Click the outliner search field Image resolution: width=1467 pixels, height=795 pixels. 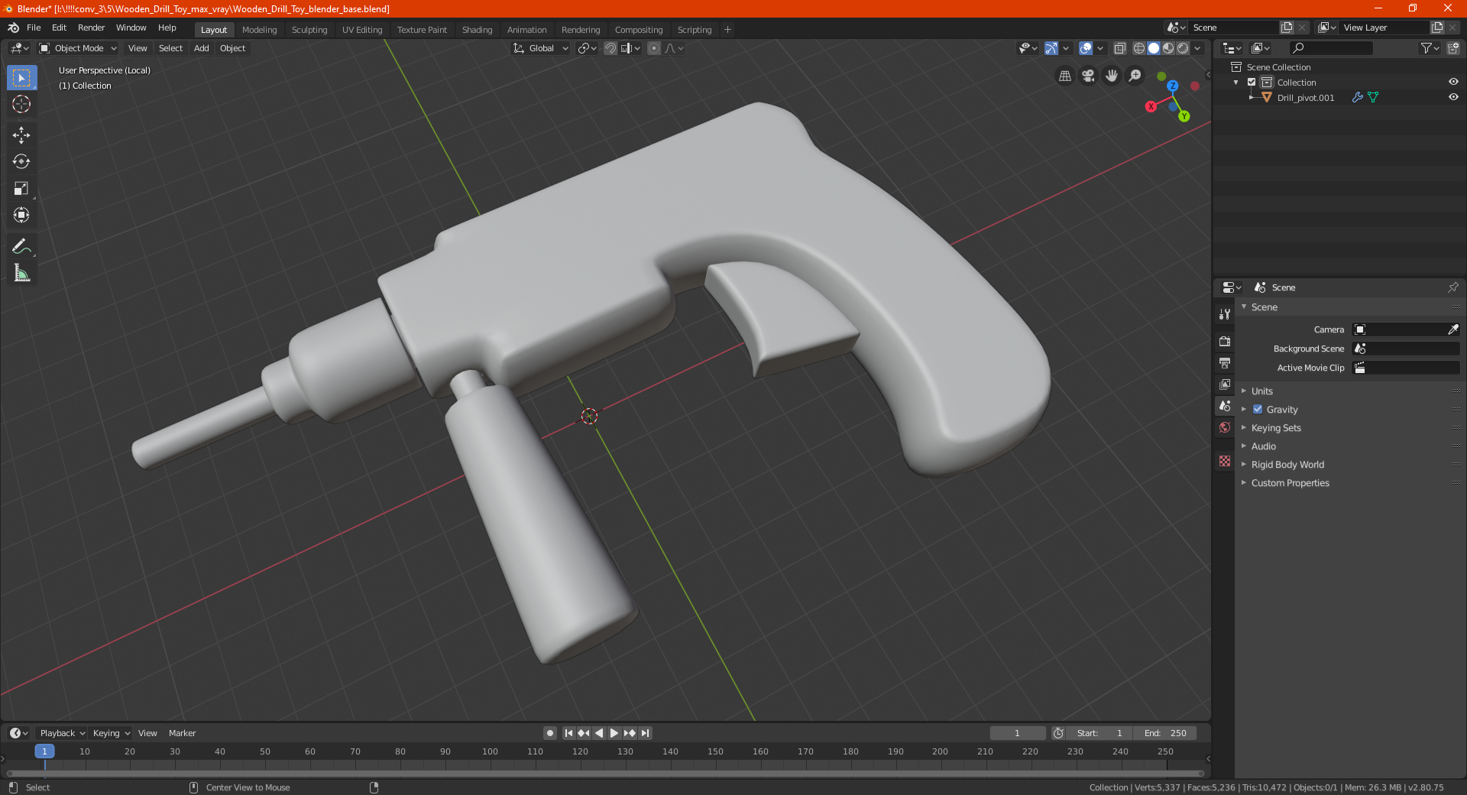pyautogui.click(x=1330, y=48)
